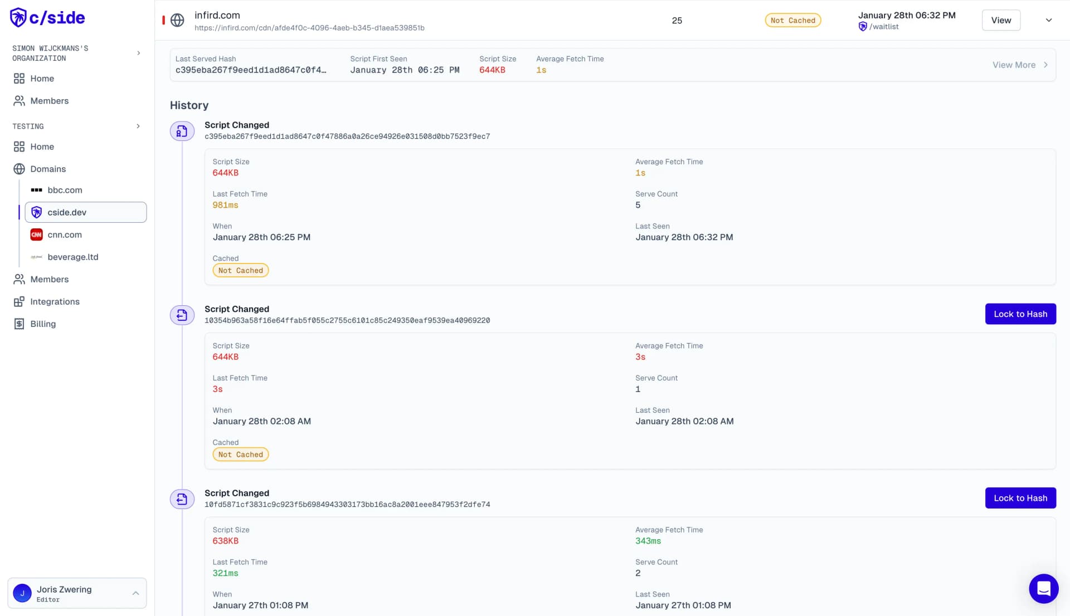Click the globe/domain icon for infird.com
This screenshot has height=616, width=1070.
(177, 21)
